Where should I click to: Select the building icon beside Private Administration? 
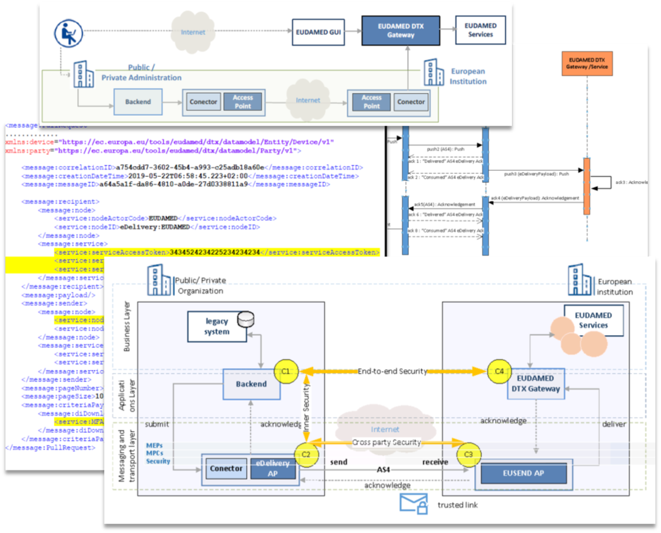click(83, 74)
